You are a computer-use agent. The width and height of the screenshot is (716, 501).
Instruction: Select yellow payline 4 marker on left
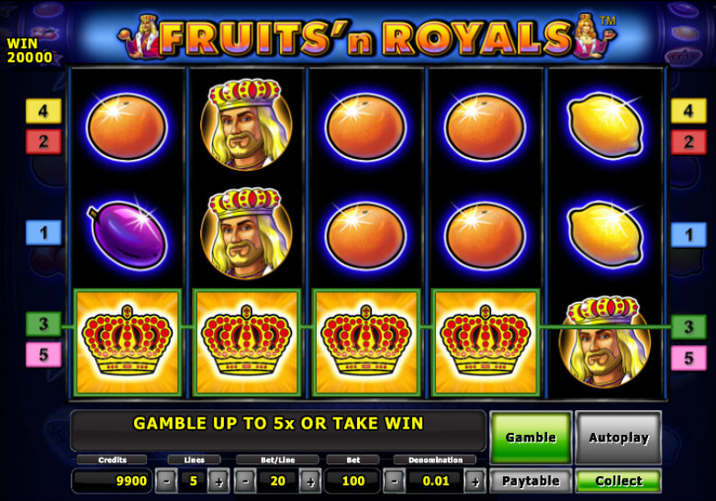pos(43,111)
